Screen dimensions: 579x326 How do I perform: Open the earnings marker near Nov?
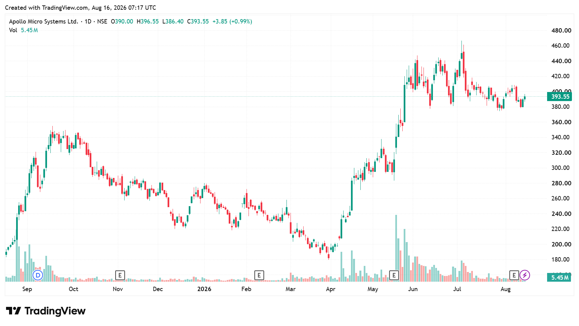120,275
